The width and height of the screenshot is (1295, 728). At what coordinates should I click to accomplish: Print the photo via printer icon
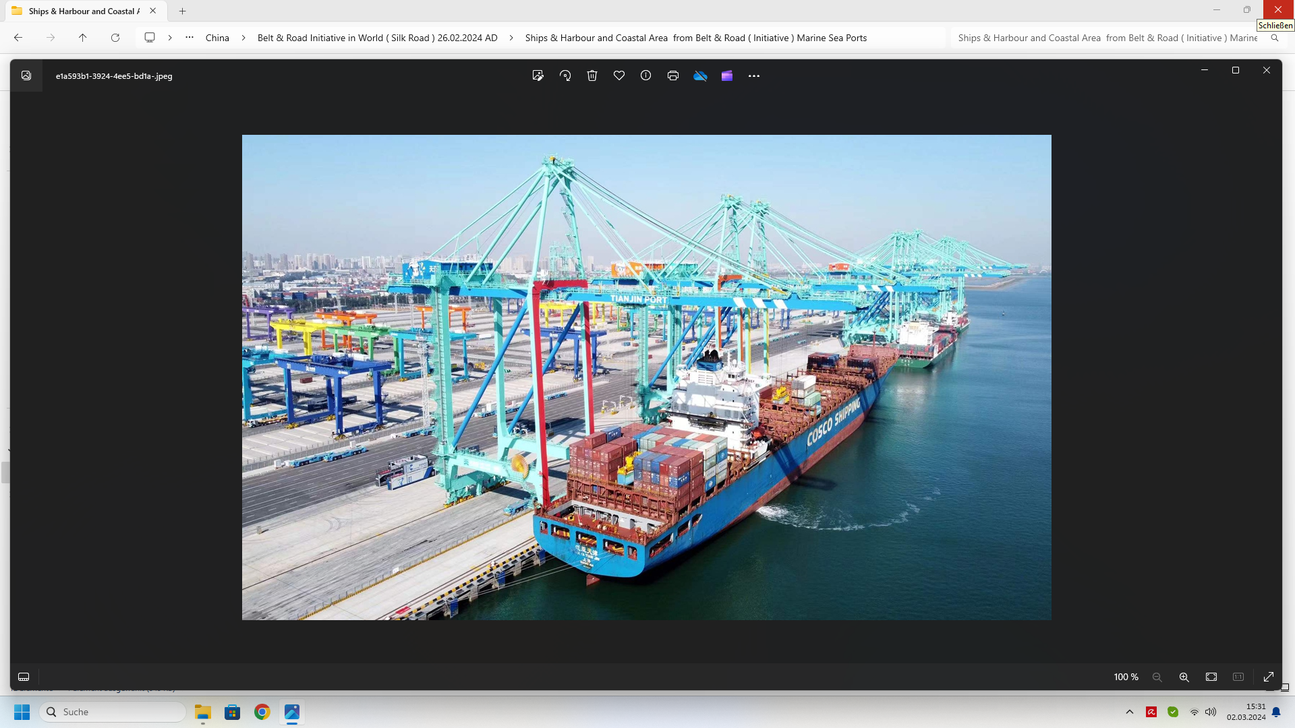673,76
